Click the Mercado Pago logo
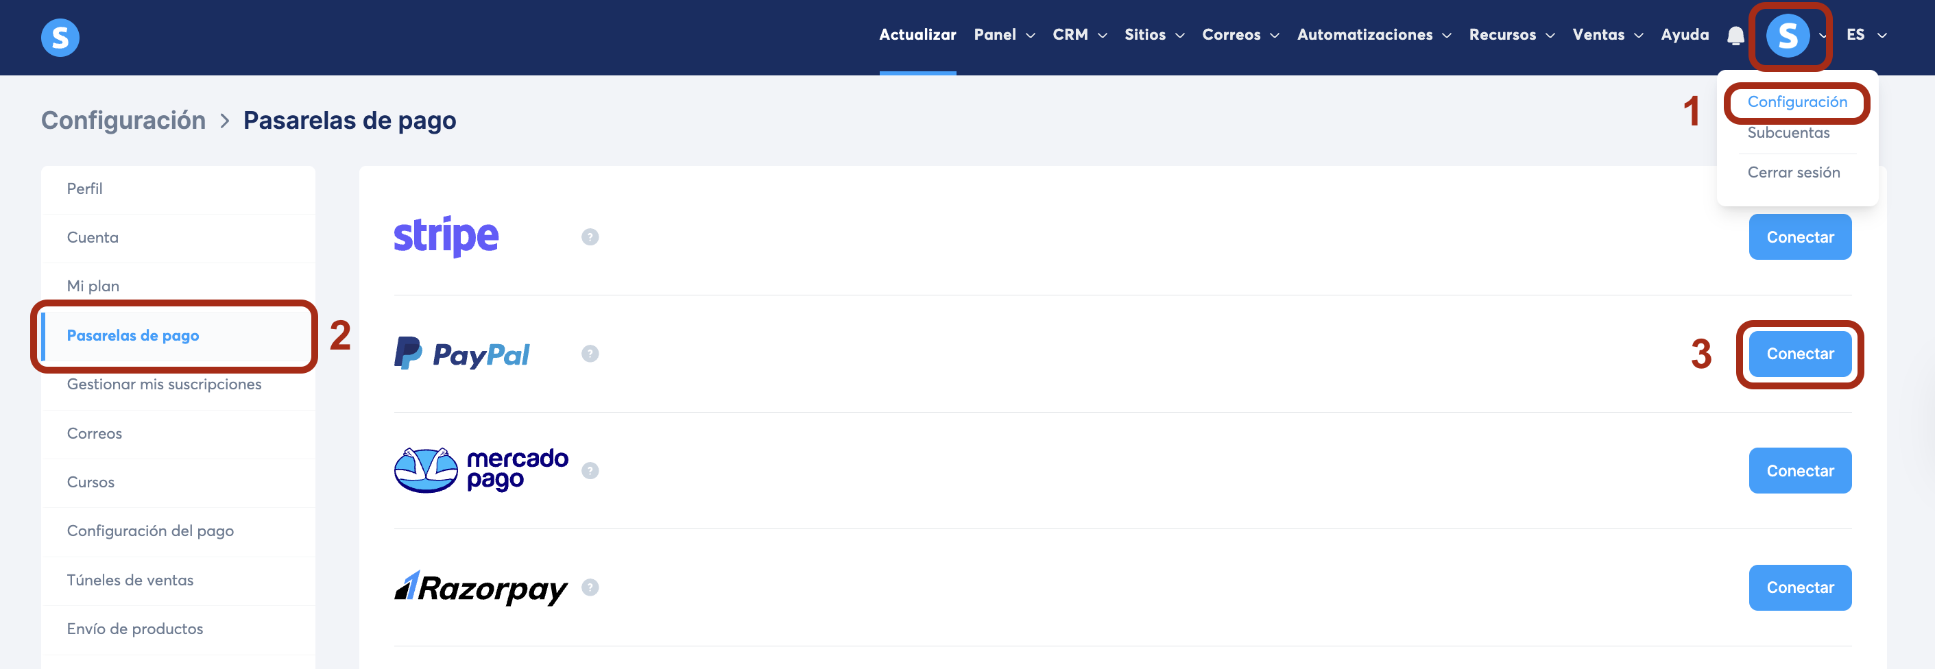1935x669 pixels. click(481, 470)
